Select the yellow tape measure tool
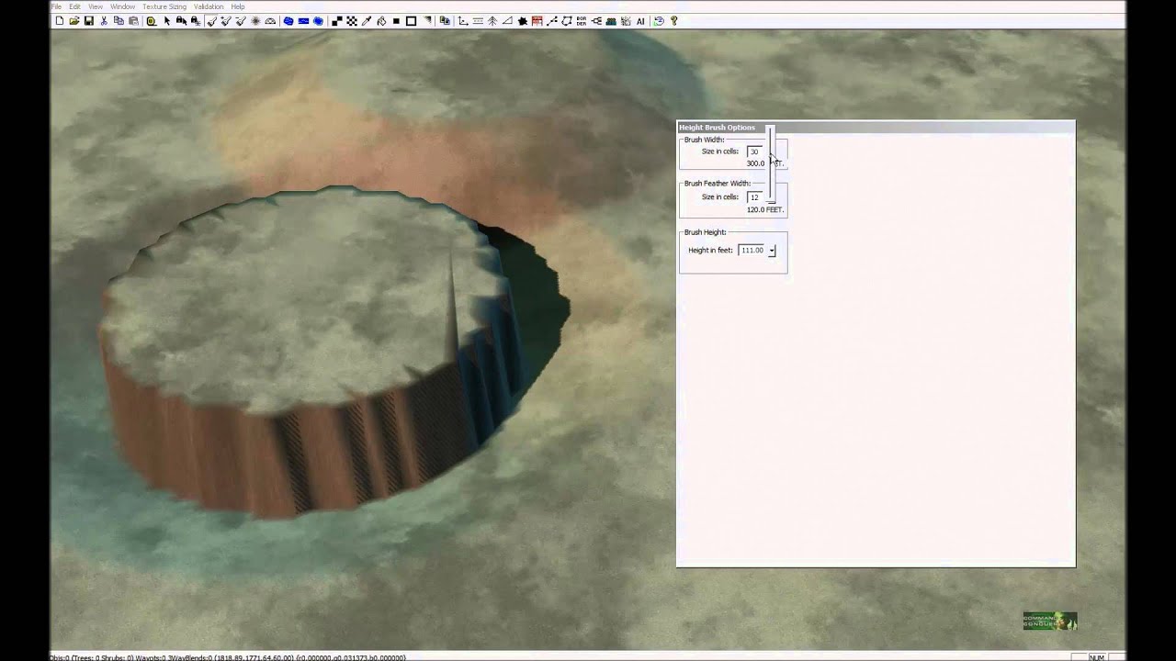Viewport: 1176px width, 661px height. coord(152,20)
